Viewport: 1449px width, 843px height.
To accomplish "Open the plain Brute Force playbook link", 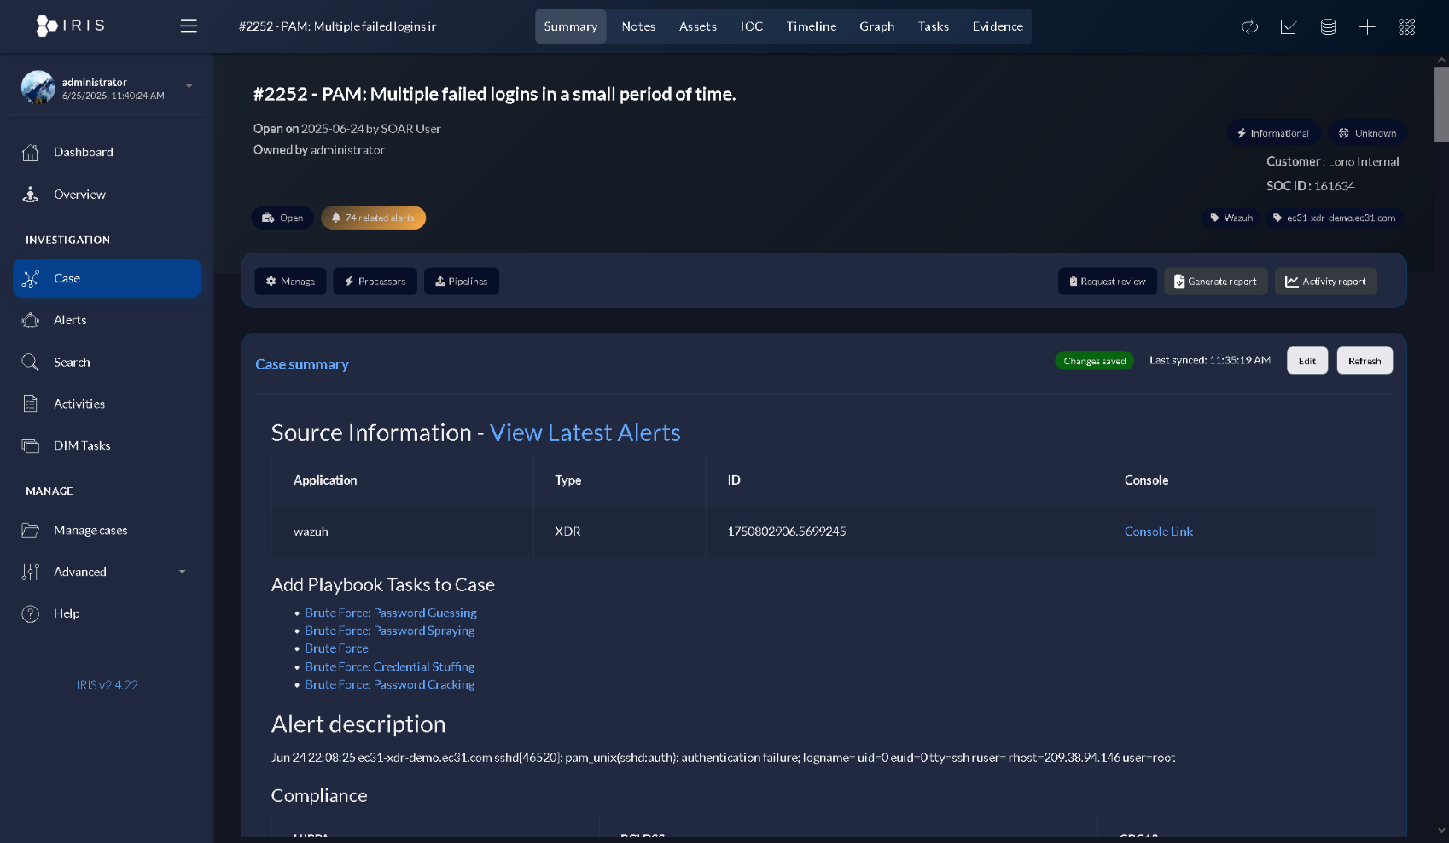I will (x=337, y=649).
